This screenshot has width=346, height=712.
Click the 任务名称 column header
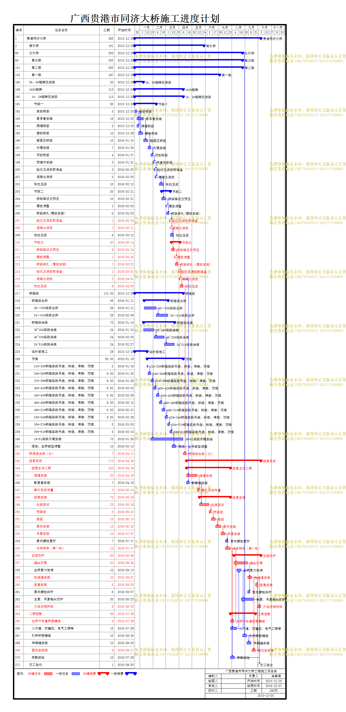click(x=61, y=30)
